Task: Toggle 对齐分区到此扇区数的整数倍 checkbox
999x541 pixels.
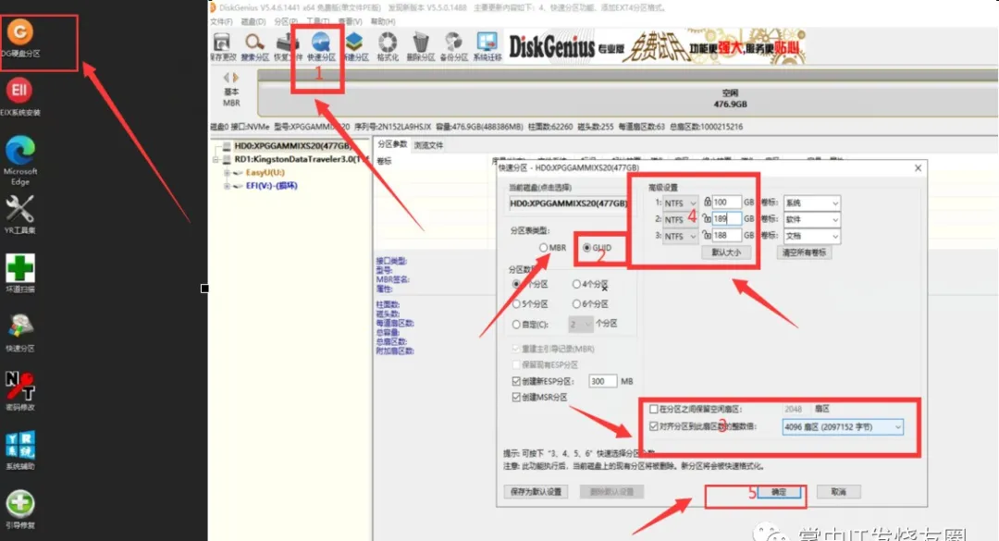Action: pos(654,426)
